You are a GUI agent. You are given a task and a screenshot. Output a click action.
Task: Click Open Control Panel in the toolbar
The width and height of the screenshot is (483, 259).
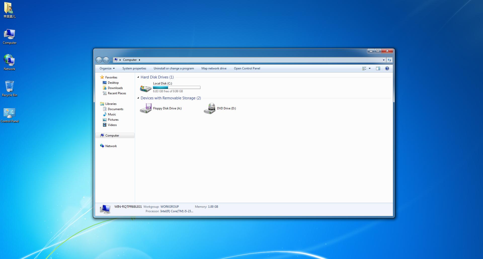pos(247,68)
